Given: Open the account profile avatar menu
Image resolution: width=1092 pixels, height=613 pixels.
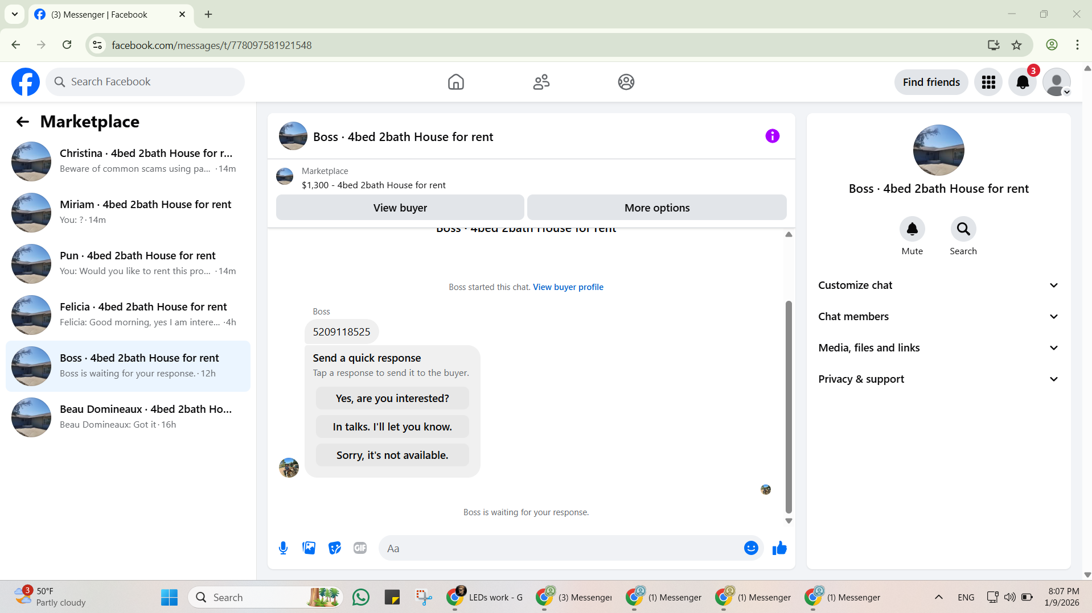Looking at the screenshot, I should click(x=1057, y=82).
